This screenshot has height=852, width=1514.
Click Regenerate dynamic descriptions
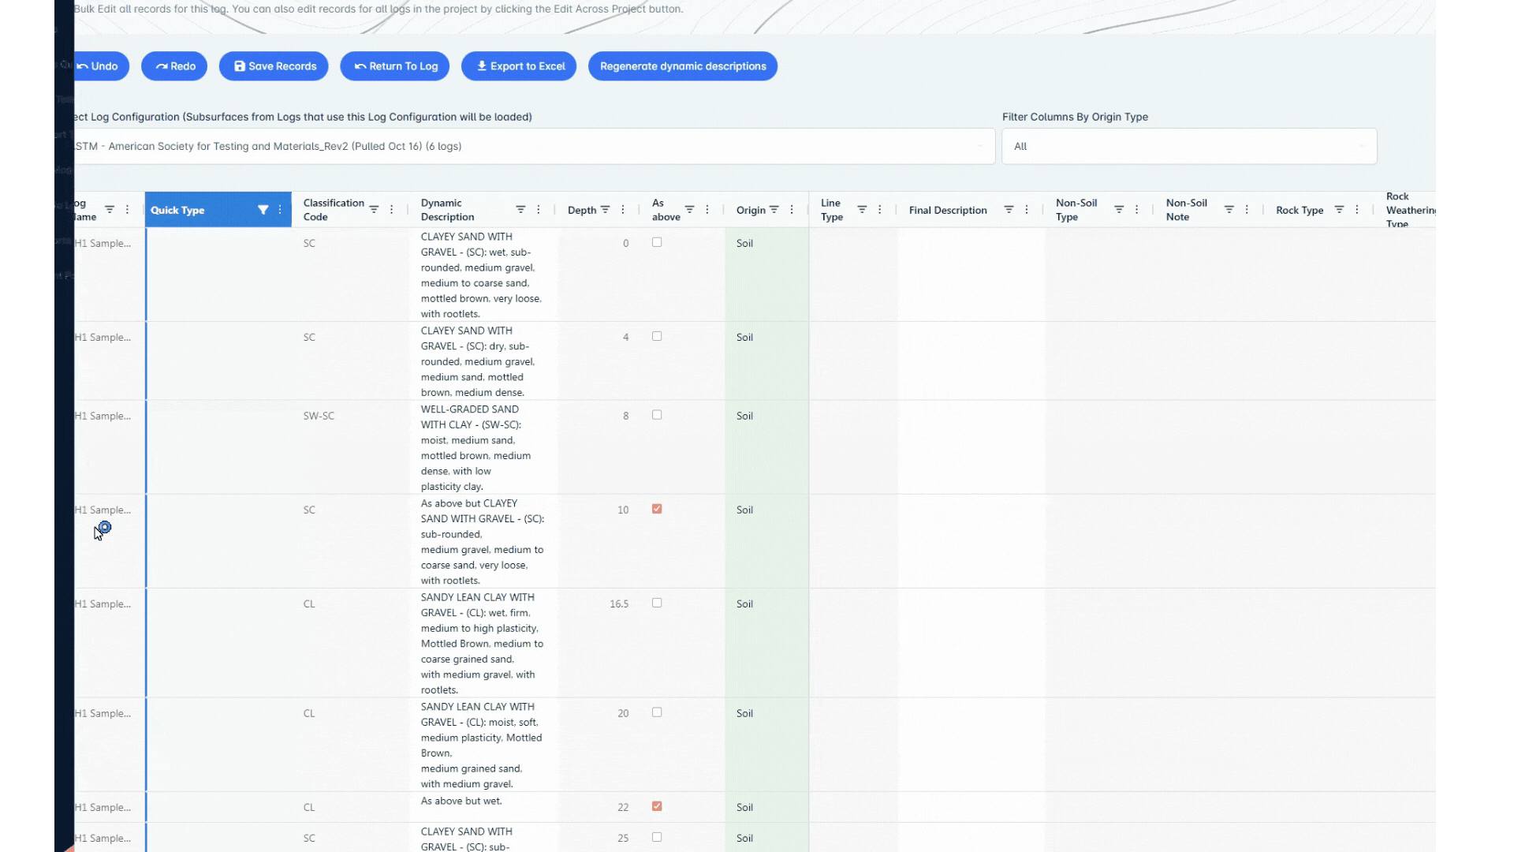682,66
